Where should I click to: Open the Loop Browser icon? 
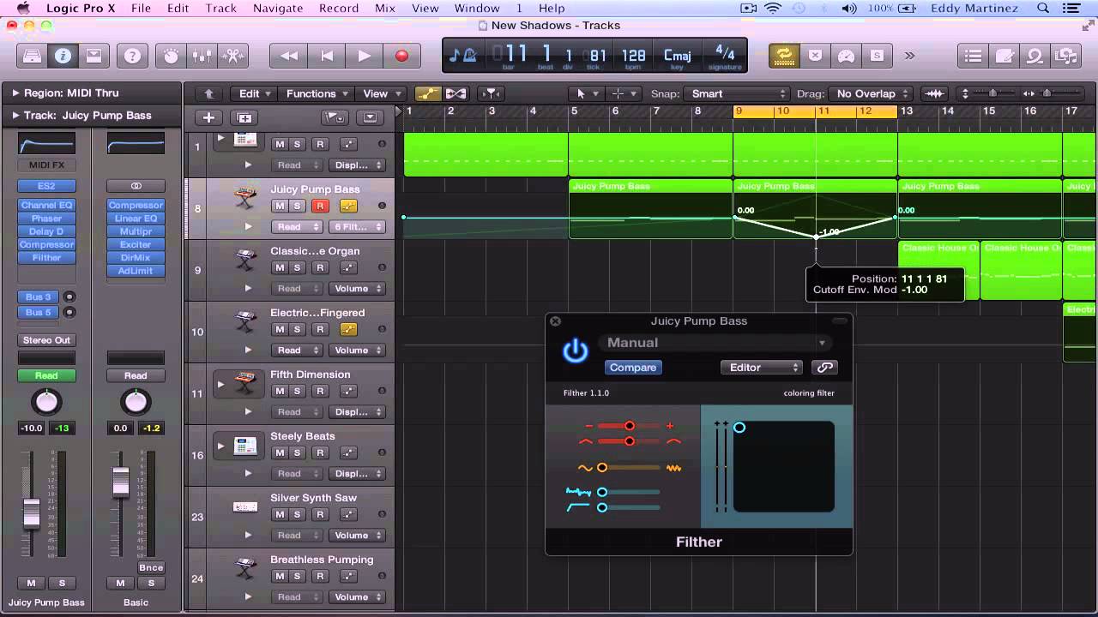(1035, 56)
